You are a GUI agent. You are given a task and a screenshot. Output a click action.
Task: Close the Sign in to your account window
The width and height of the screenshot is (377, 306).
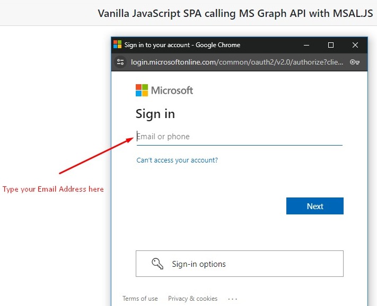point(355,45)
